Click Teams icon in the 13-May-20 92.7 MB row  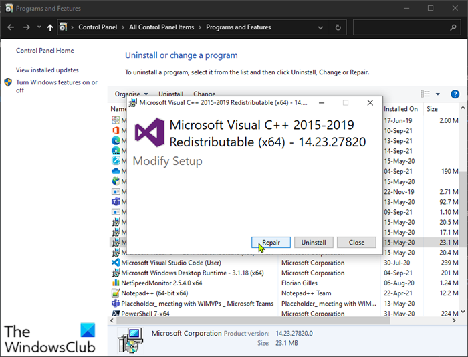click(116, 202)
